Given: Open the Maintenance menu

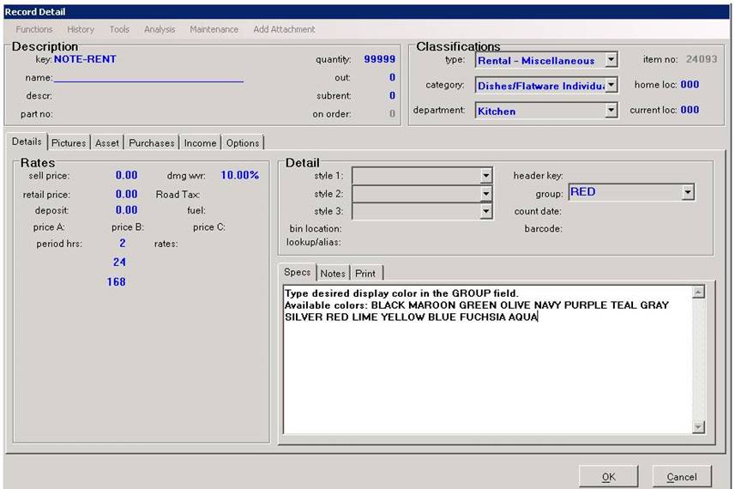Looking at the screenshot, I should 214,29.
